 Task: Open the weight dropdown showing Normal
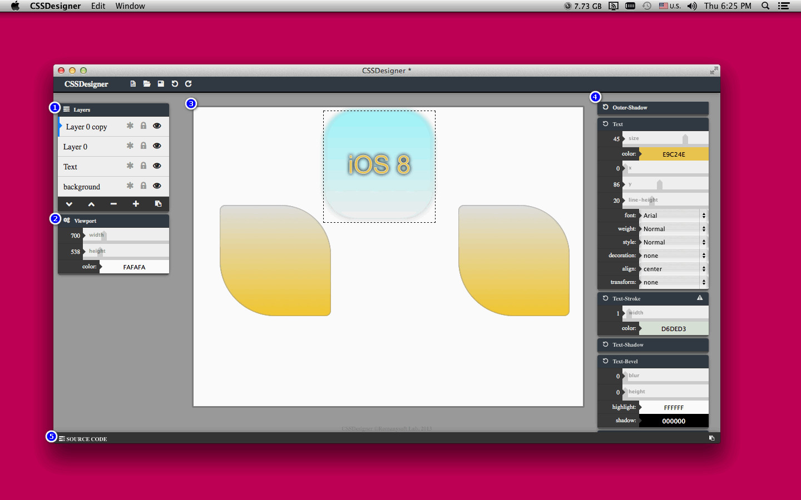pos(674,229)
